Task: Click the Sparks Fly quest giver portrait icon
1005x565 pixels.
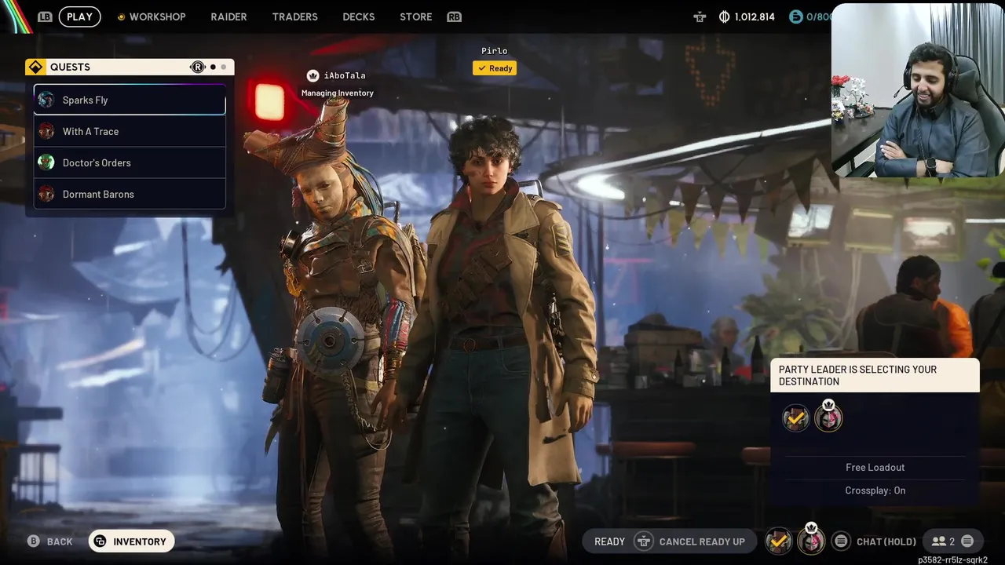Action: (x=46, y=100)
